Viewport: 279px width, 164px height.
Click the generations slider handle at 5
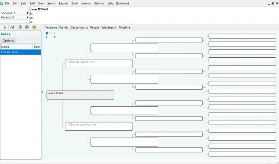coord(47,33)
